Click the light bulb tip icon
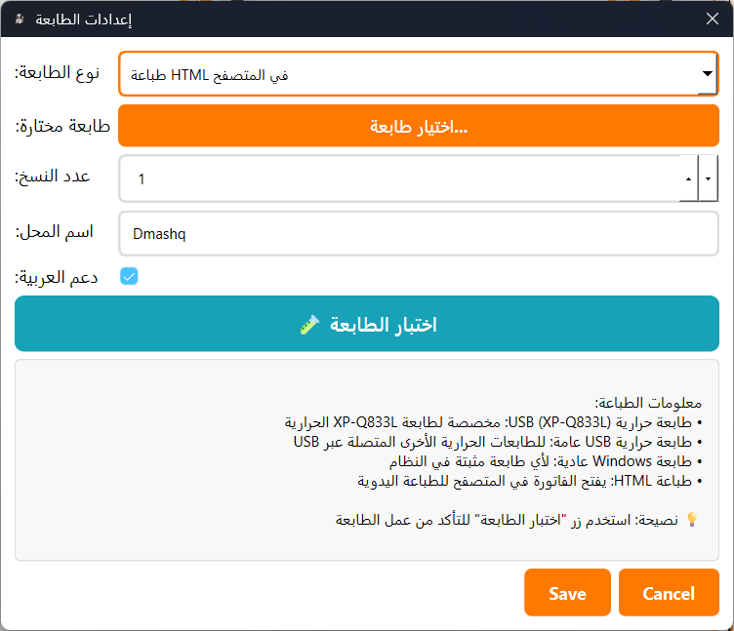This screenshot has height=631, width=734. pos(692,519)
